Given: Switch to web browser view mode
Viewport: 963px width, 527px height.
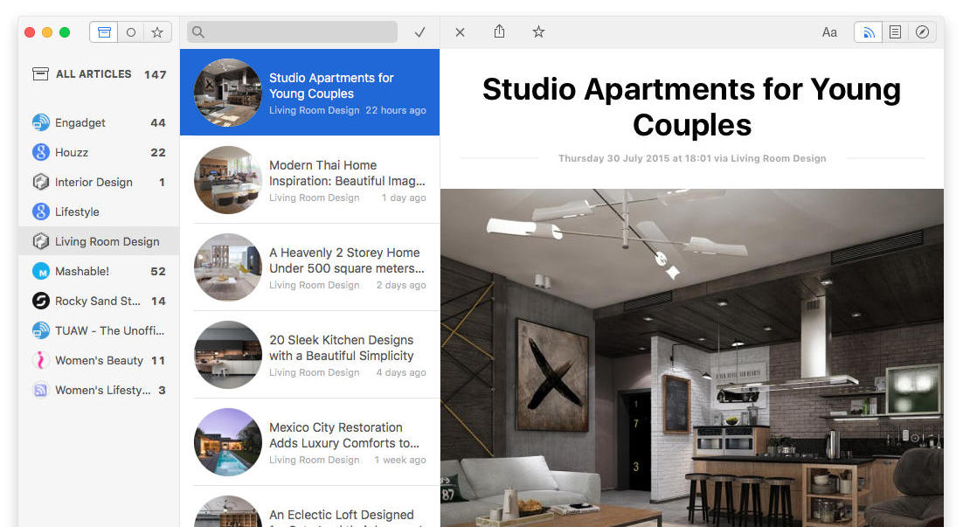Looking at the screenshot, I should pyautogui.click(x=922, y=32).
